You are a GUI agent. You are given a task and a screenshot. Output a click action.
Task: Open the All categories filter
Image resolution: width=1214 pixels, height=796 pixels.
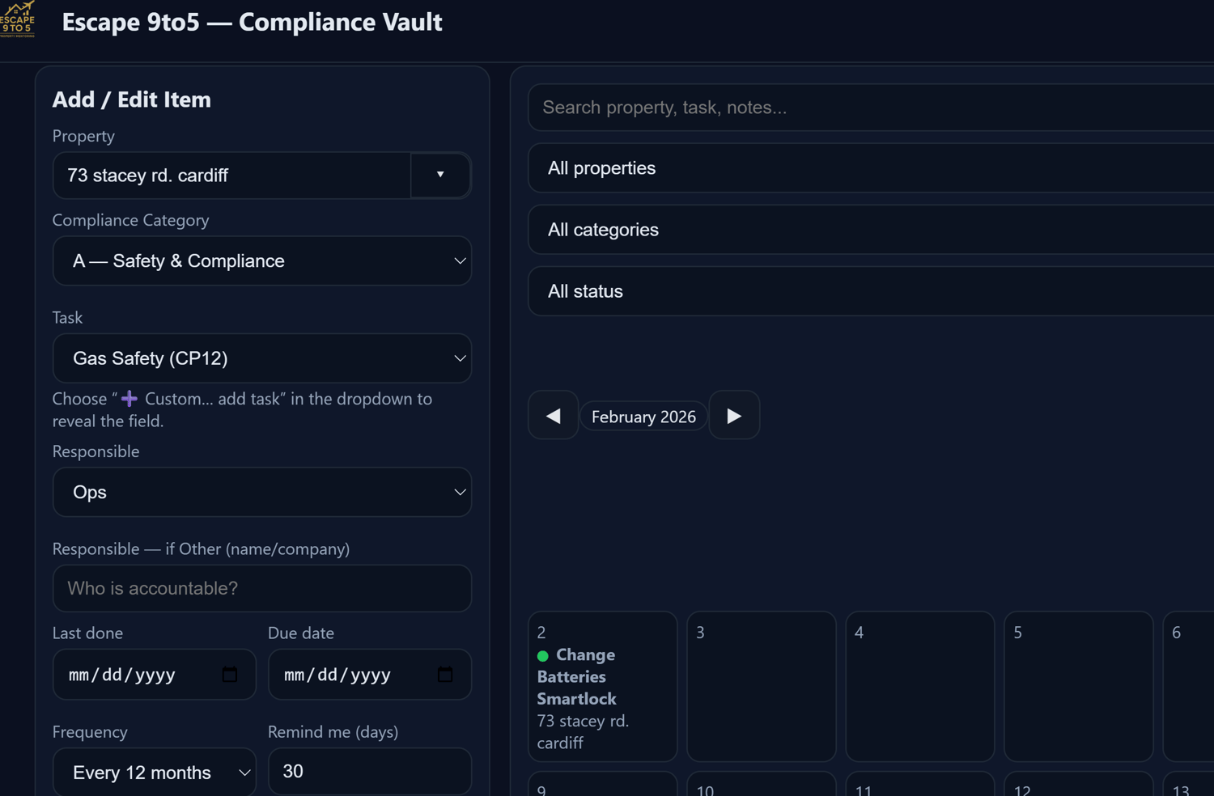tap(871, 230)
